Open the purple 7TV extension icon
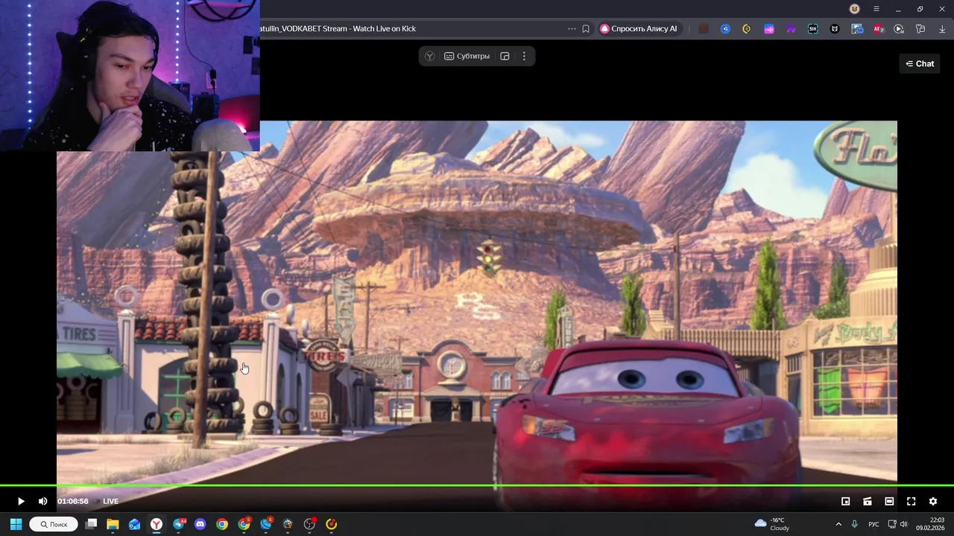954x536 pixels. pos(791,29)
